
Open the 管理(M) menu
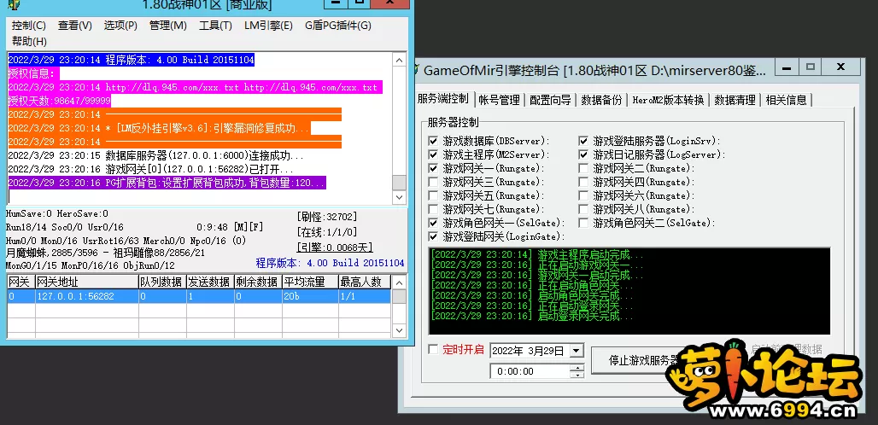pyautogui.click(x=168, y=25)
